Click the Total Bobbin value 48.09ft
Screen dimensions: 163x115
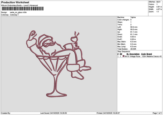[133, 49]
